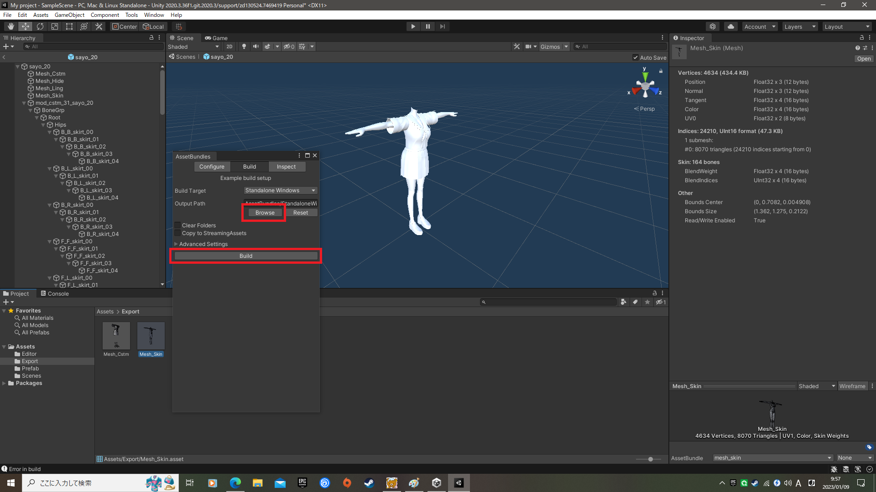
Task: Select Mesh_Hide in Hierarchy
Action: pos(49,81)
